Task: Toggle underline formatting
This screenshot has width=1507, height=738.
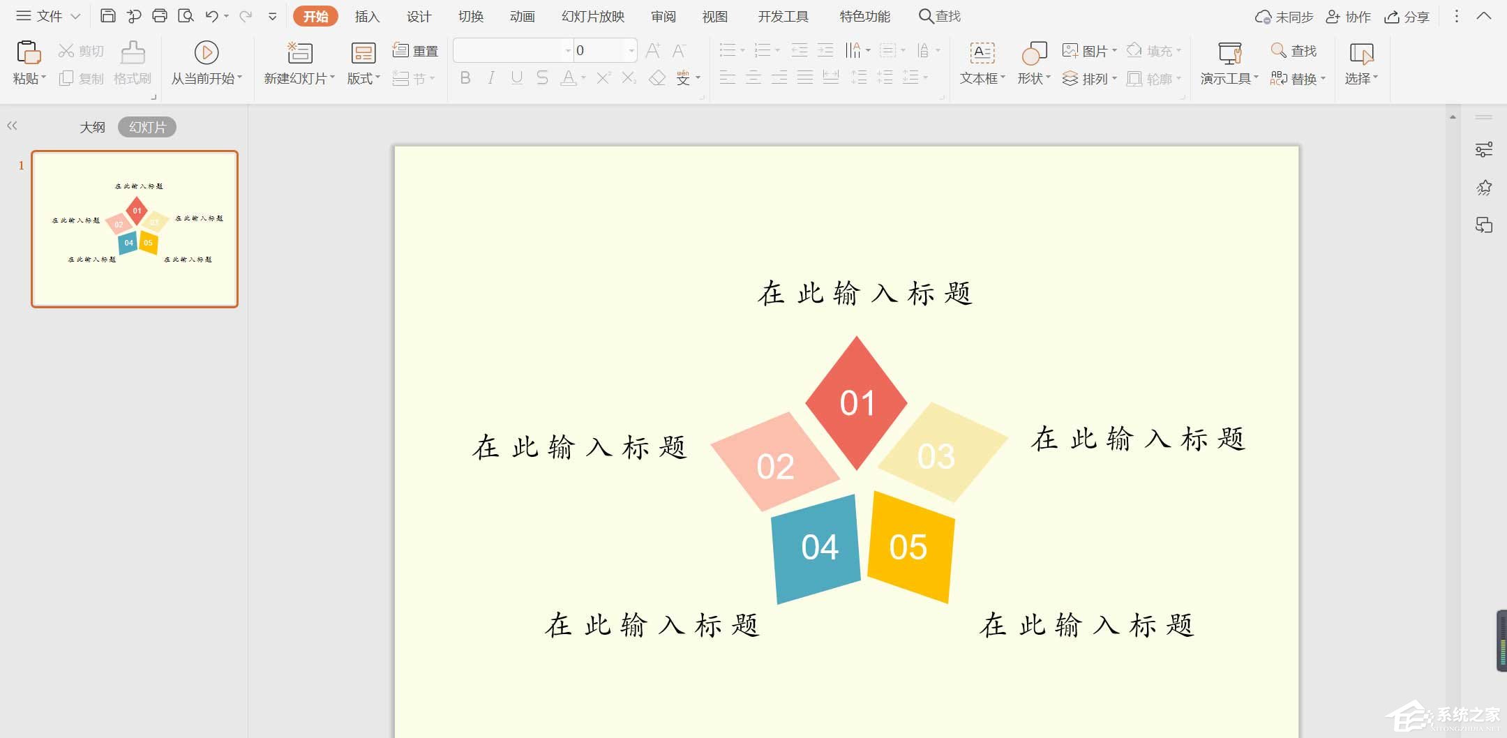Action: (x=516, y=78)
